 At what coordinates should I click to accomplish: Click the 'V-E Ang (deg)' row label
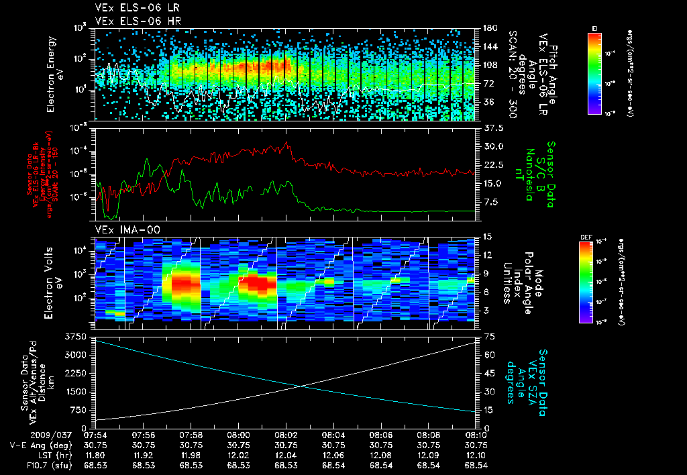pos(40,445)
